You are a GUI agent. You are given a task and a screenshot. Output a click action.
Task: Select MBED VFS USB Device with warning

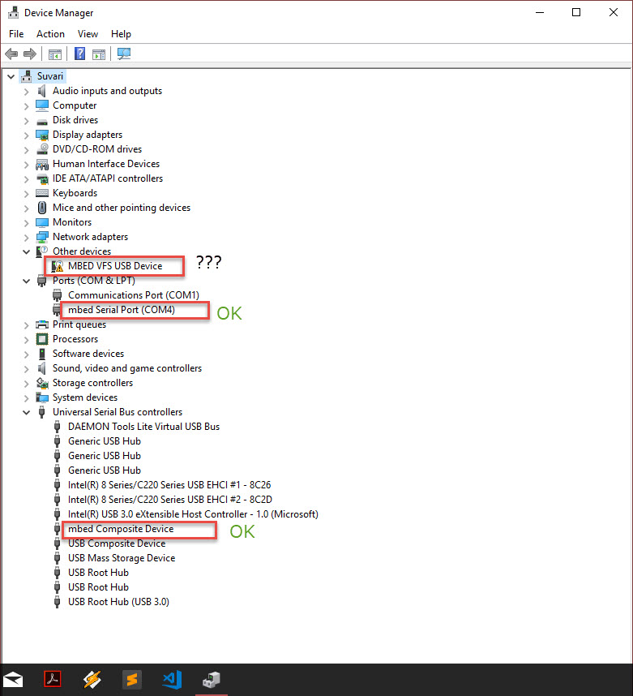point(114,266)
